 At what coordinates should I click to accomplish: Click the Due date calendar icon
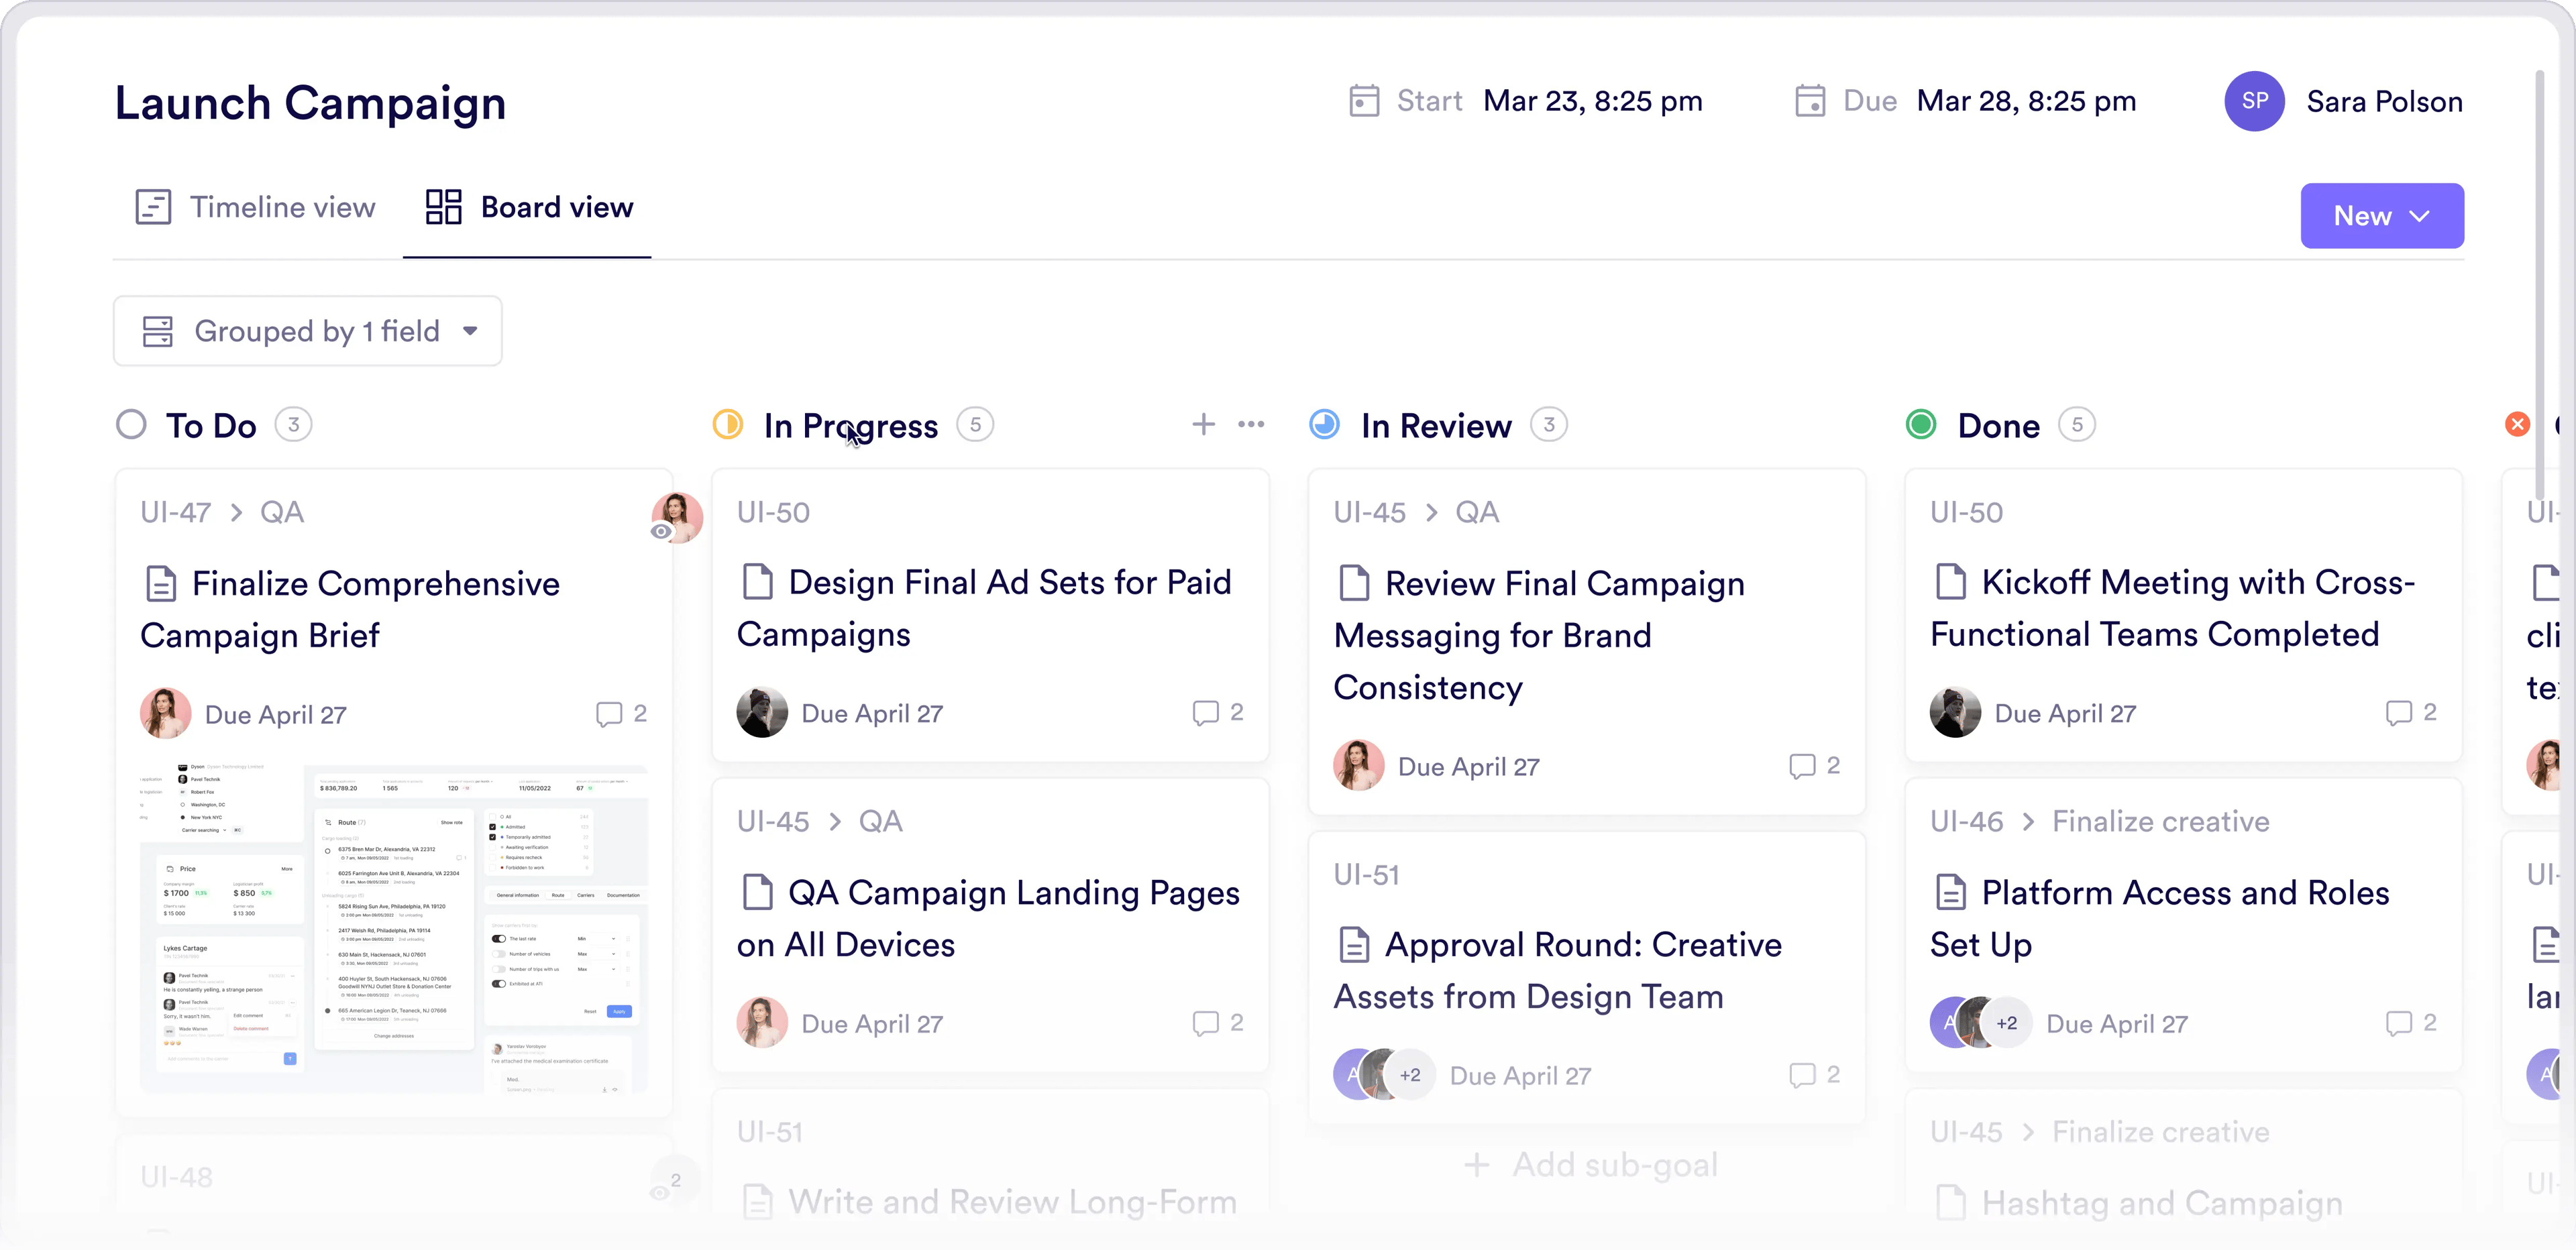[1810, 101]
